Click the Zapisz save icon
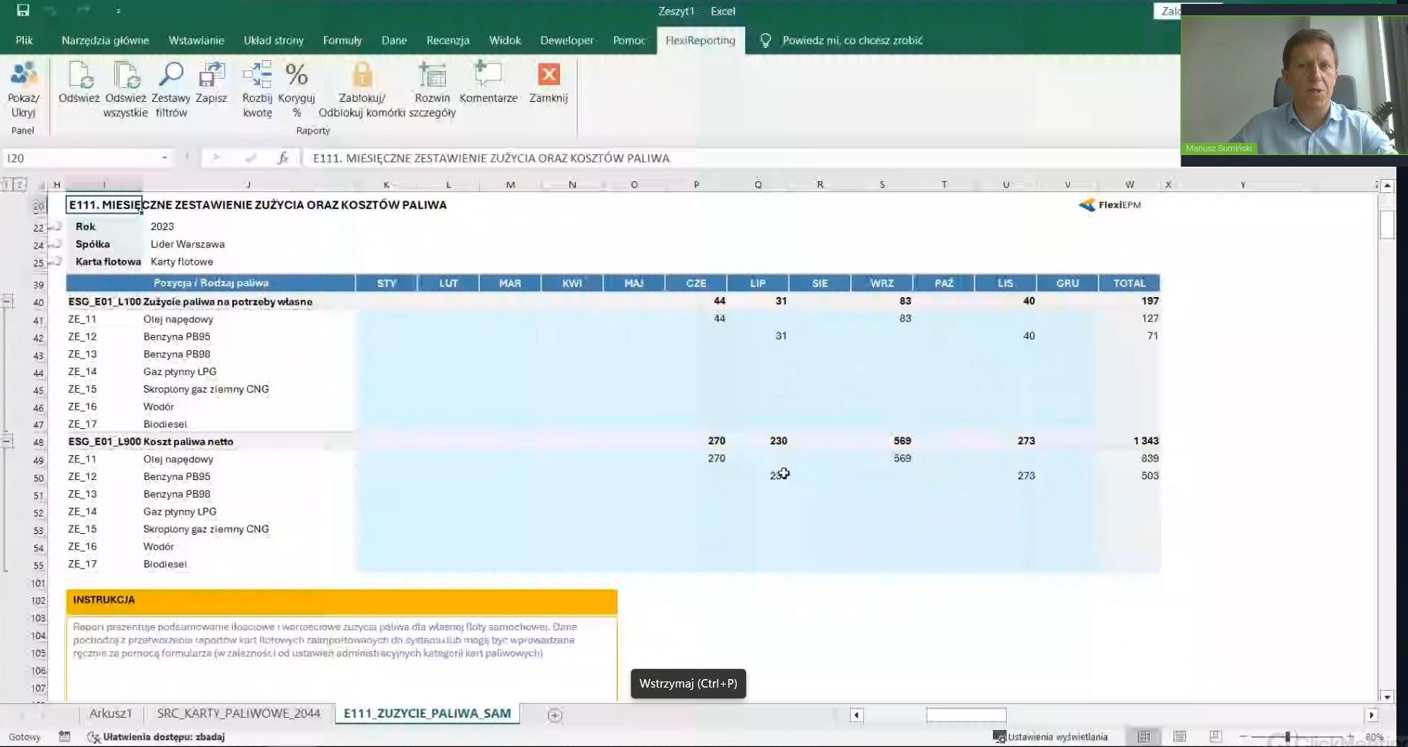1408x747 pixels. click(211, 76)
